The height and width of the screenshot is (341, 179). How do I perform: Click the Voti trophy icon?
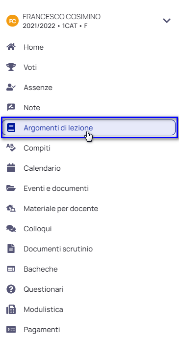pos(11,67)
